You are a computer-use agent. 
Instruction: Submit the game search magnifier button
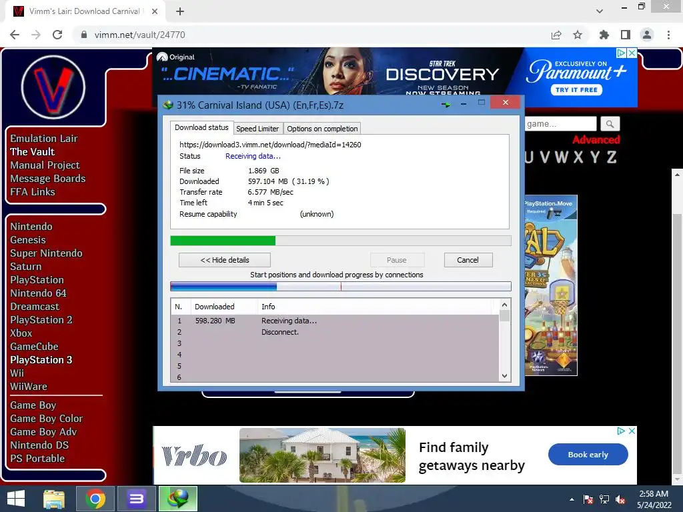(x=610, y=124)
